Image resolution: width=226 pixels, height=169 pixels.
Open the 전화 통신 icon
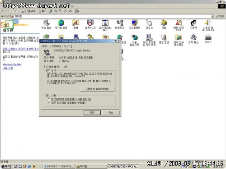tap(193, 39)
